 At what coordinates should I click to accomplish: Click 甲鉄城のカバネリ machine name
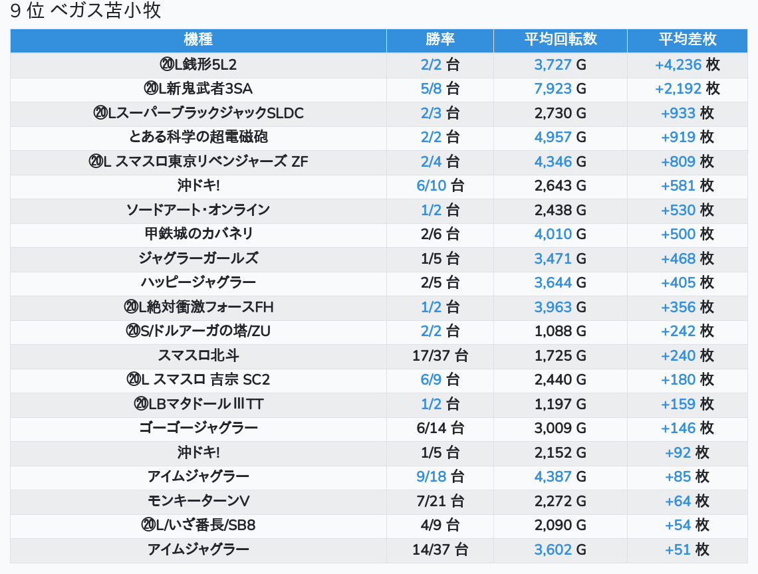[198, 234]
